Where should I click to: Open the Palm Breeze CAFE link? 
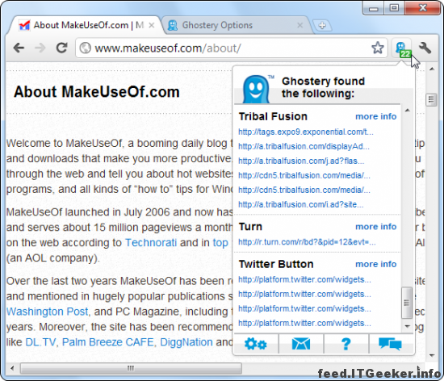(x=108, y=342)
